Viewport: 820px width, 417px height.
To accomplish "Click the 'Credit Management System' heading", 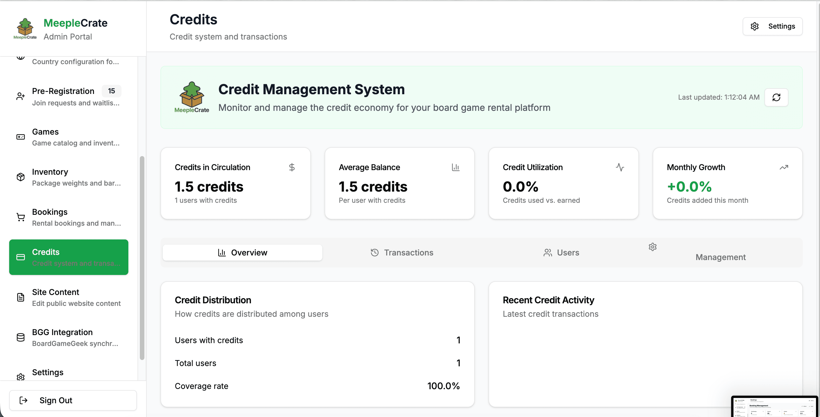I will pyautogui.click(x=311, y=89).
